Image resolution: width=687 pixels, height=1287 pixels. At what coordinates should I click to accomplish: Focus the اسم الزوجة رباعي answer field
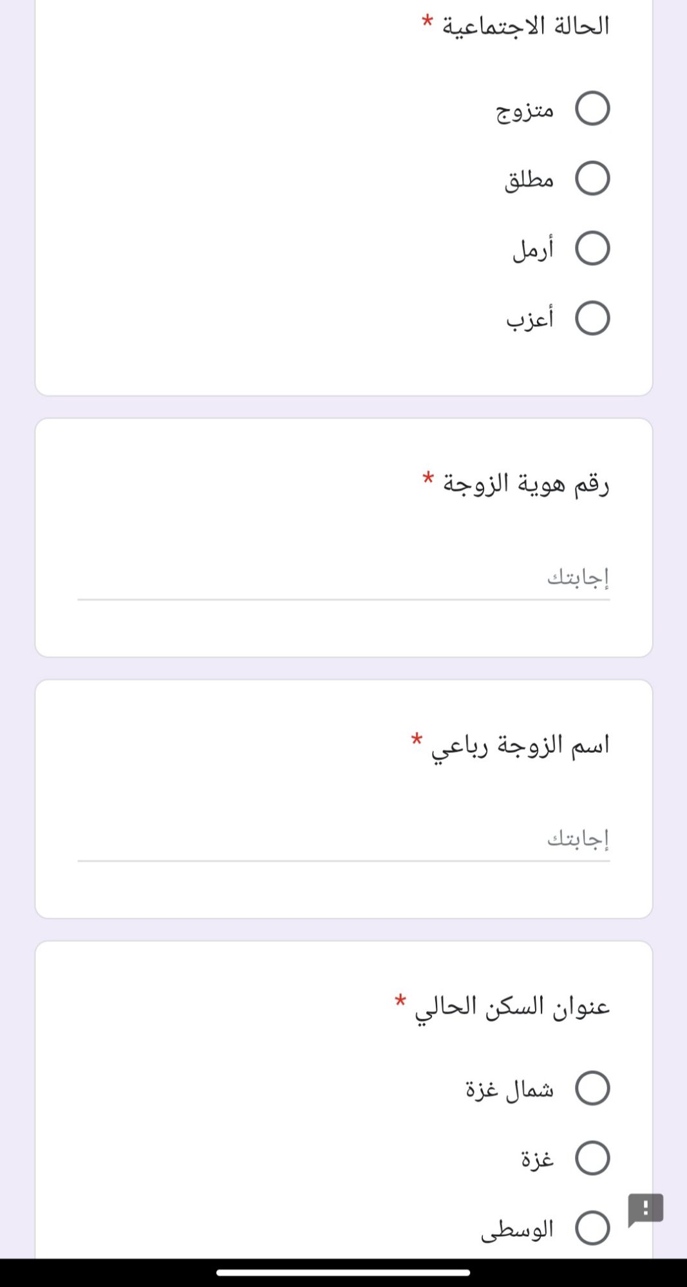[343, 839]
